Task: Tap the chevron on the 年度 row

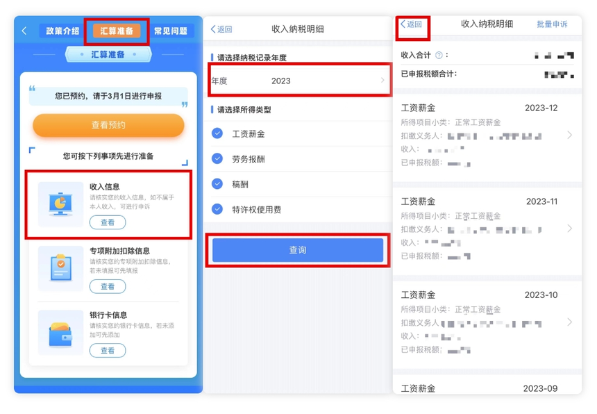Action: point(382,81)
